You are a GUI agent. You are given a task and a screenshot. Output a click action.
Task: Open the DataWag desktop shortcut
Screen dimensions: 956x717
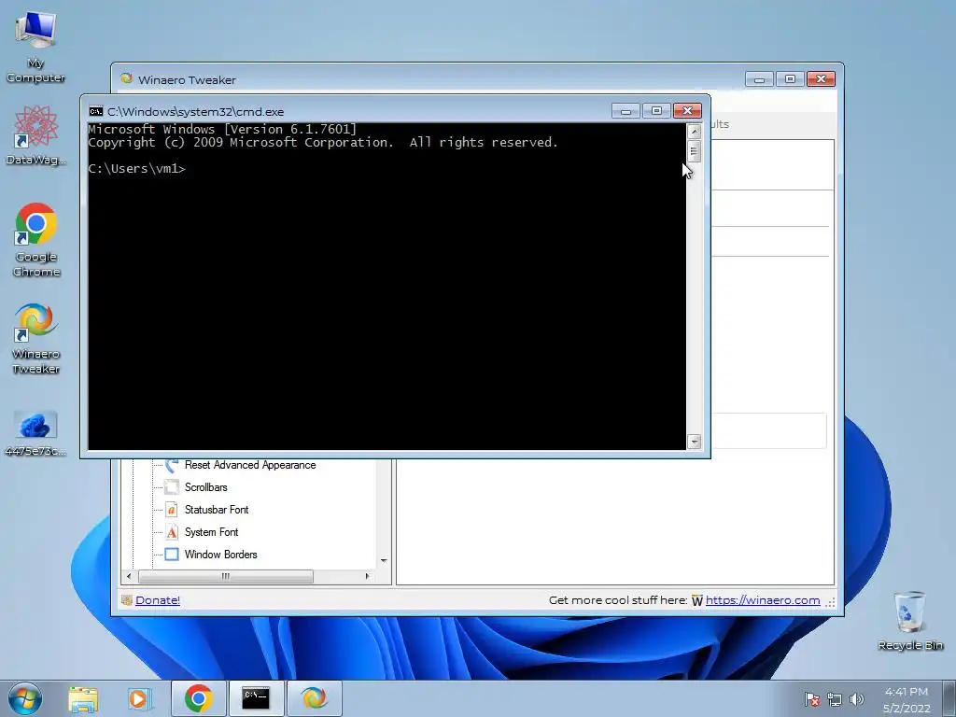pos(36,135)
